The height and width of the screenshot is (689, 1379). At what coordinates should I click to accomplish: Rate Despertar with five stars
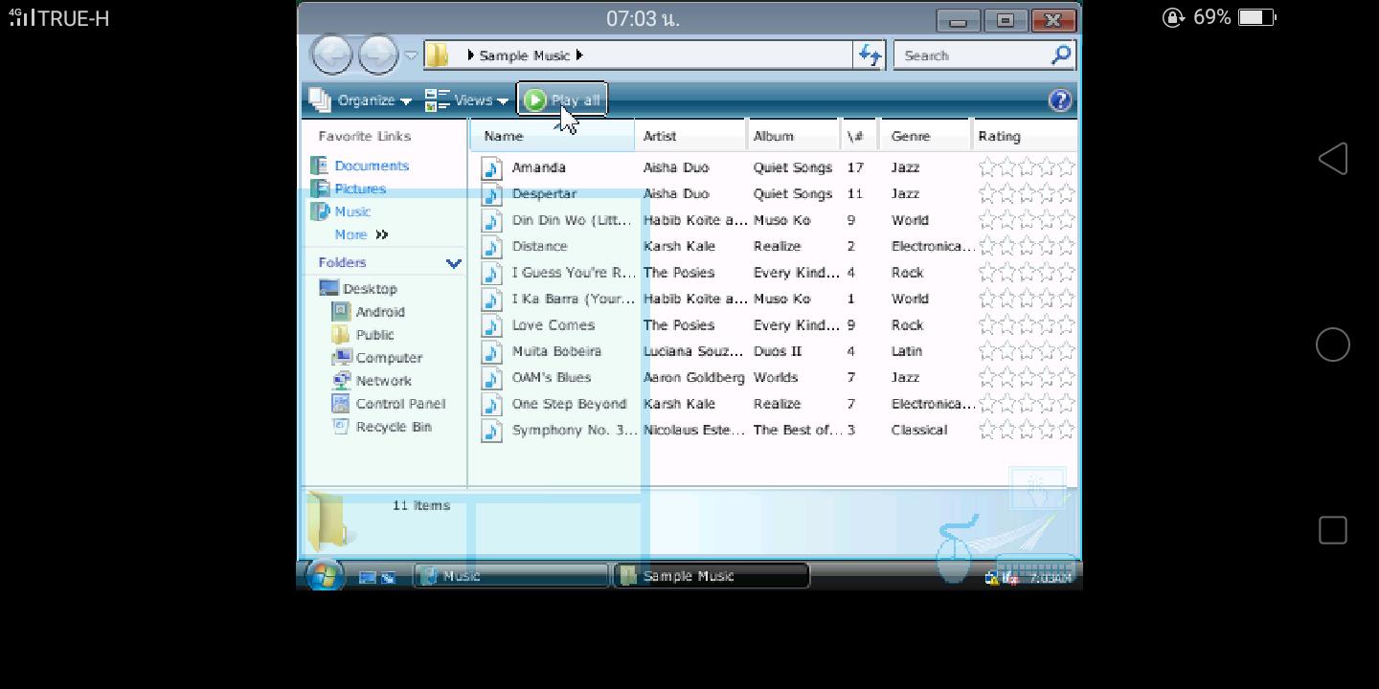pos(1066,194)
